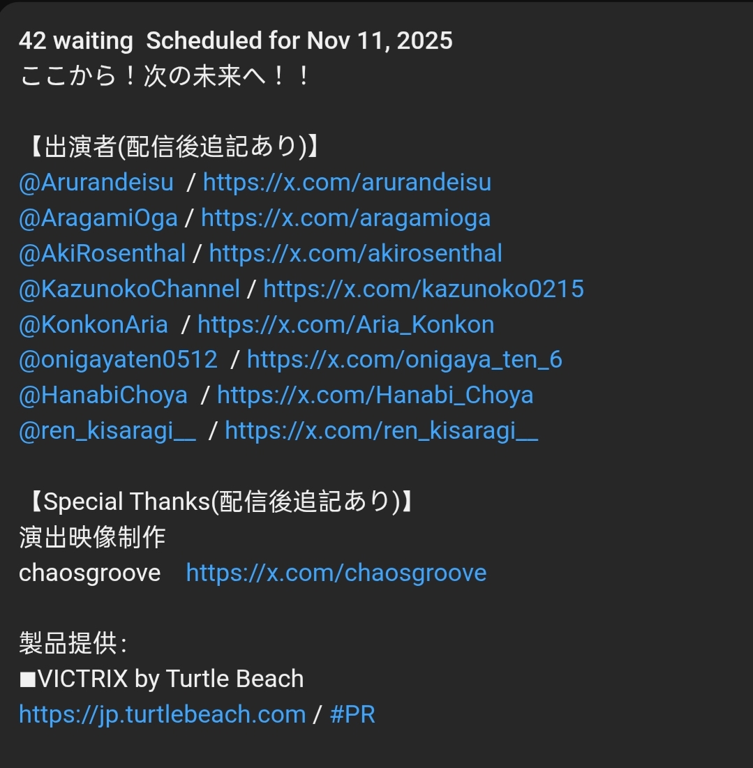Screen dimensions: 753x768
Task: Click the Scheduled for Nov 11, 2025 text
Action: 299,41
